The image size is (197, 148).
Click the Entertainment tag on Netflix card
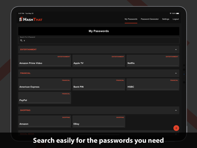tap(172, 57)
